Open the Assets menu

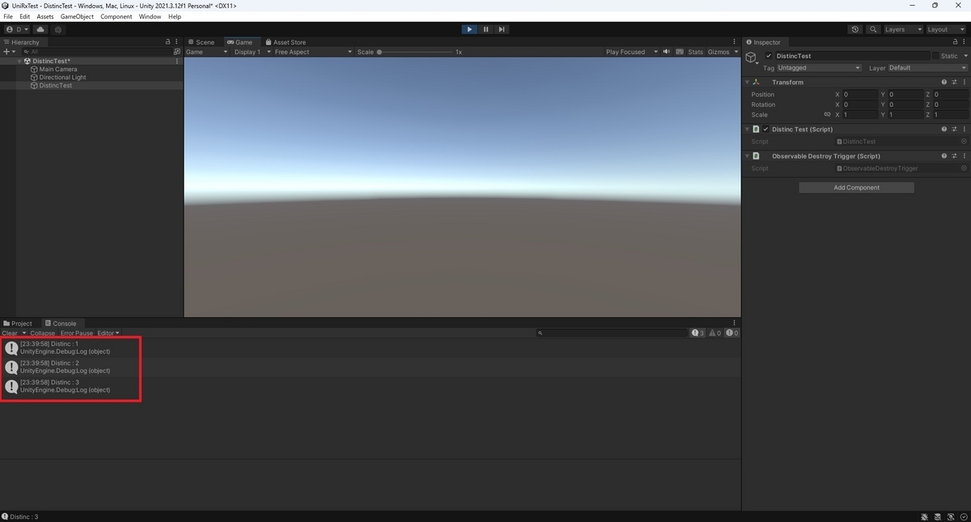pos(45,16)
